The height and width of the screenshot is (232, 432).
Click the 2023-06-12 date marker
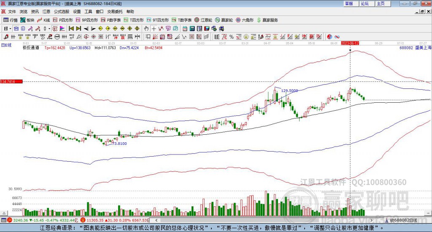[350, 43]
